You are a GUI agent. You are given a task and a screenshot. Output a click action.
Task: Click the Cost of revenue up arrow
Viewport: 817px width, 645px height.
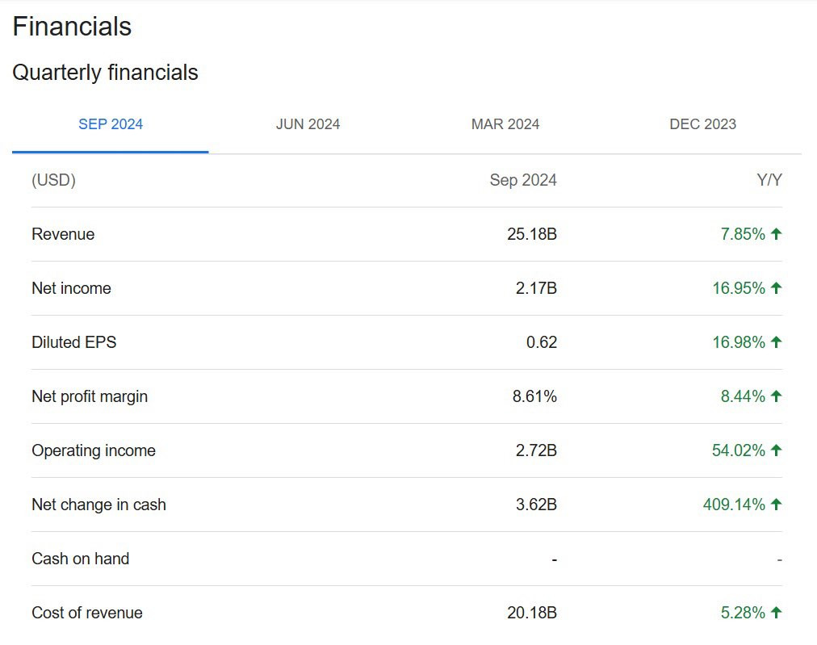[776, 613]
